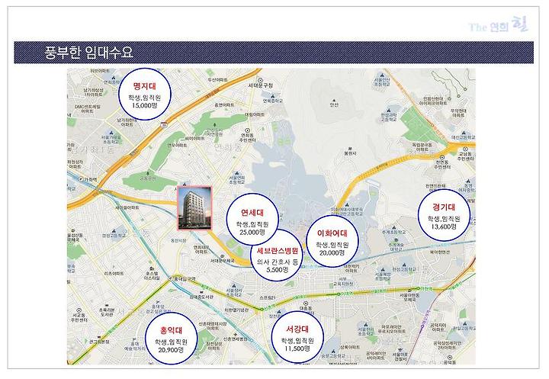
Task: Click the 스프링21 label
Action: click(268, 297)
